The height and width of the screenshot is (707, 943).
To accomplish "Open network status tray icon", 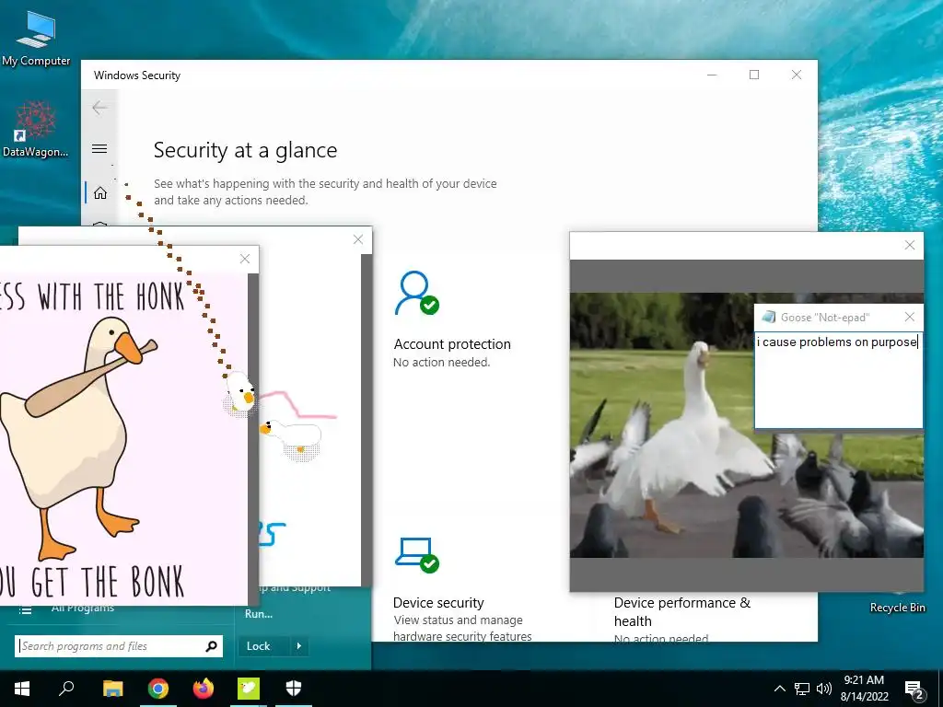I will point(802,689).
